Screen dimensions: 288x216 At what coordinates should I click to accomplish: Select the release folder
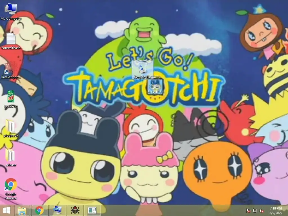[11, 158]
